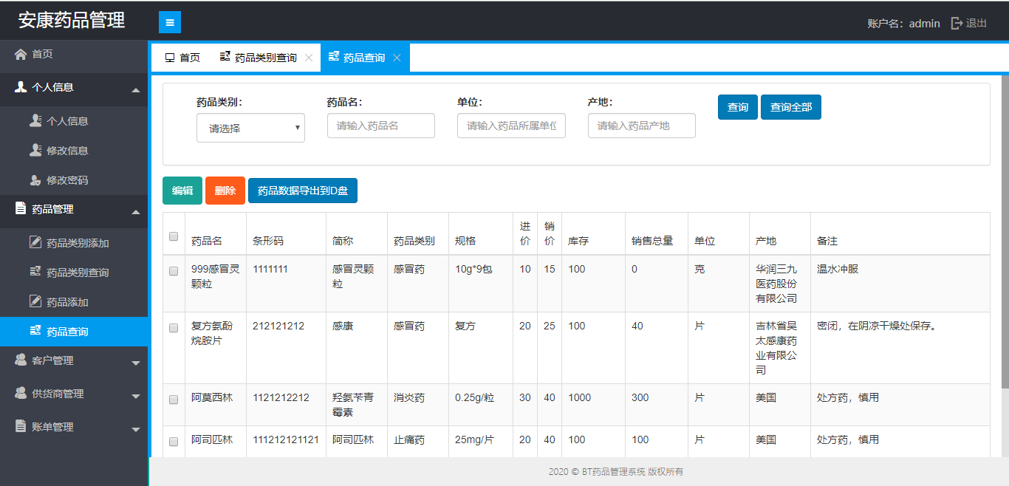Focus the 单位 input field
The image size is (1009, 486).
tap(511, 126)
